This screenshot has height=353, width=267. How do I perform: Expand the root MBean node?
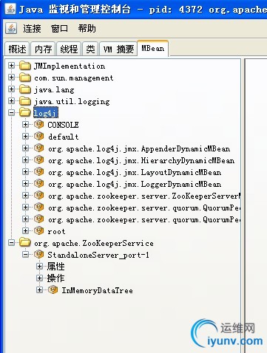click(25, 231)
